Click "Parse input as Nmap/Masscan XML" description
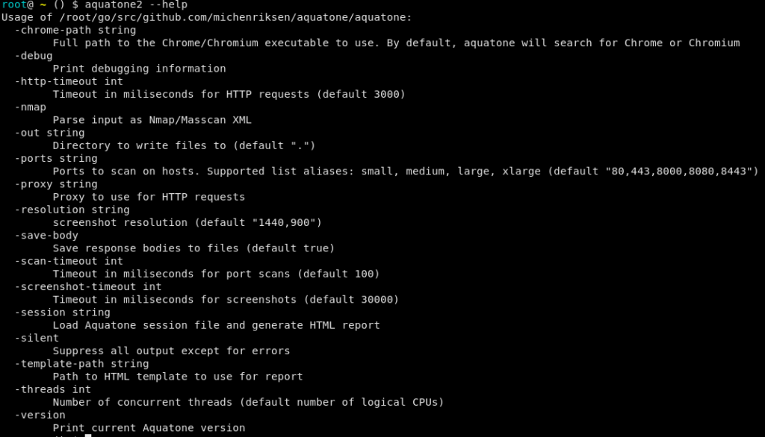 (x=152, y=120)
